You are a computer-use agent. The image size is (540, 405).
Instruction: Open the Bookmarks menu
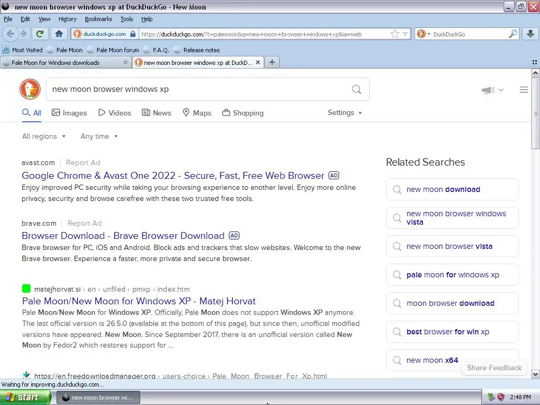(98, 19)
